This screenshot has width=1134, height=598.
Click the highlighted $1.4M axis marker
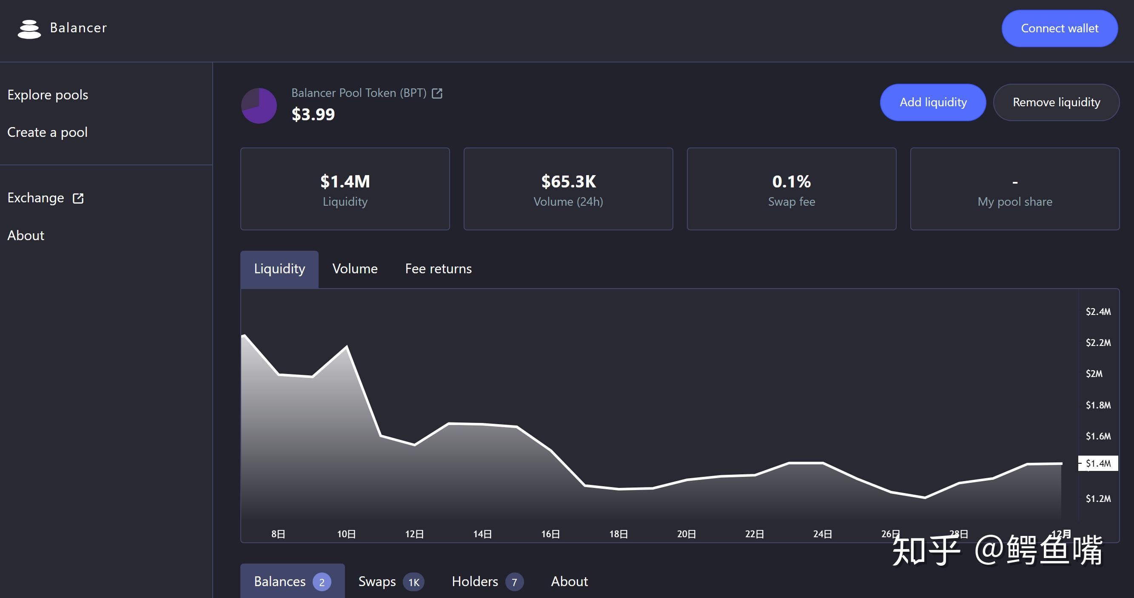point(1098,463)
